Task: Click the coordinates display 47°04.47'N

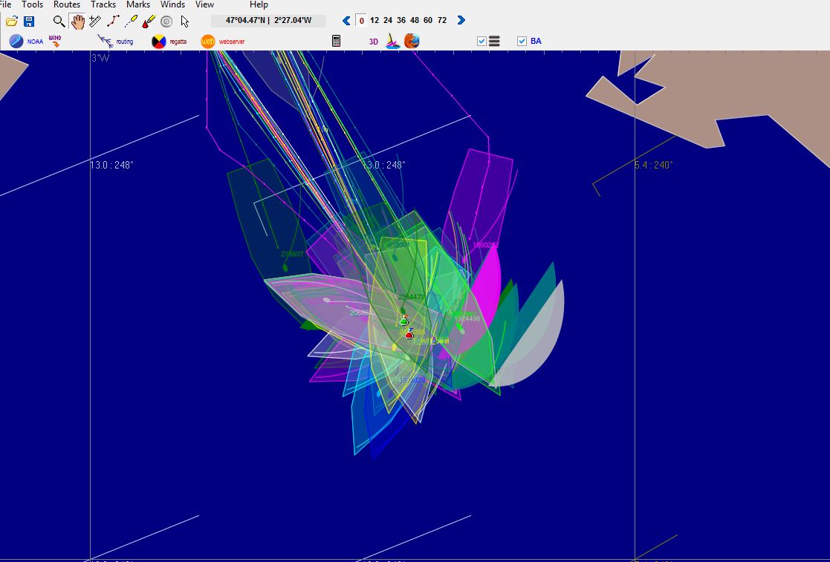Action: (268, 21)
